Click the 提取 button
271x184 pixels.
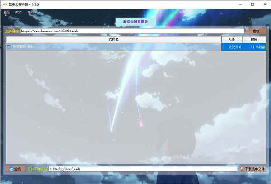tap(256, 31)
